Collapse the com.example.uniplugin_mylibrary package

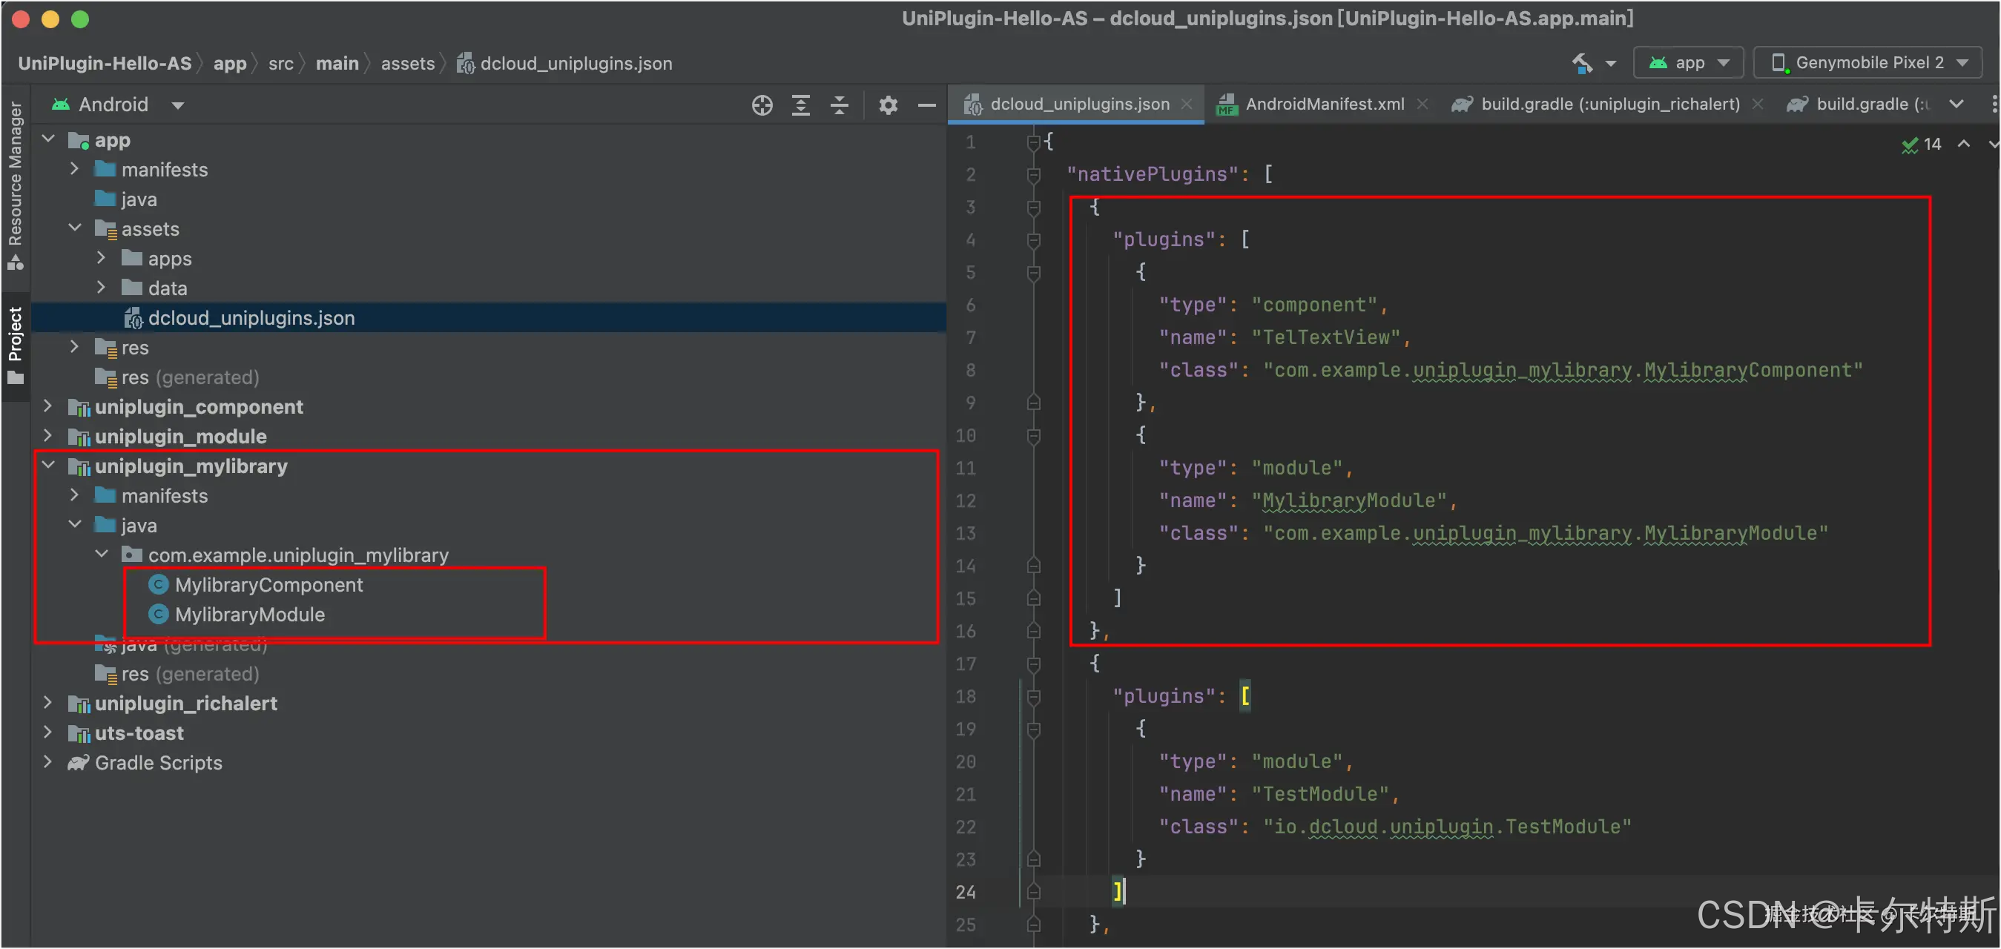coord(101,555)
